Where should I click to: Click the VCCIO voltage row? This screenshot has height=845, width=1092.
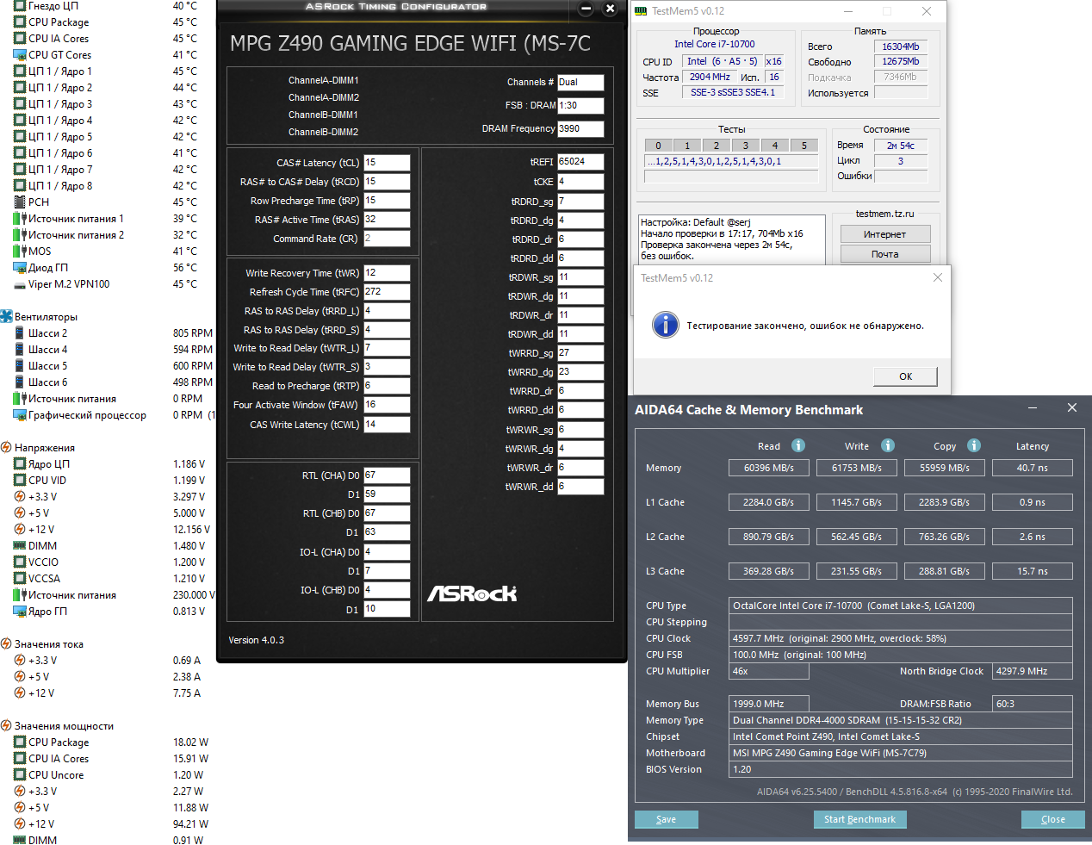pyautogui.click(x=109, y=562)
